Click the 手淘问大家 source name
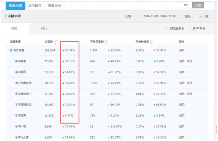Screen dimensions: 218x141 tap(22, 137)
